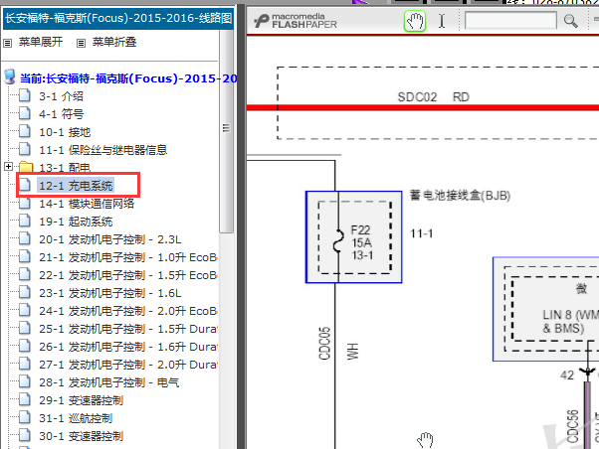Click the F22 15A fuse in the diagram
Image resolution: width=599 pixels, height=449 pixels.
coord(354,236)
